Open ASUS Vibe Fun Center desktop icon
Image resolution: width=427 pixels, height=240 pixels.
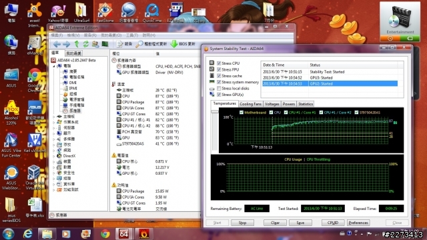click(11, 145)
